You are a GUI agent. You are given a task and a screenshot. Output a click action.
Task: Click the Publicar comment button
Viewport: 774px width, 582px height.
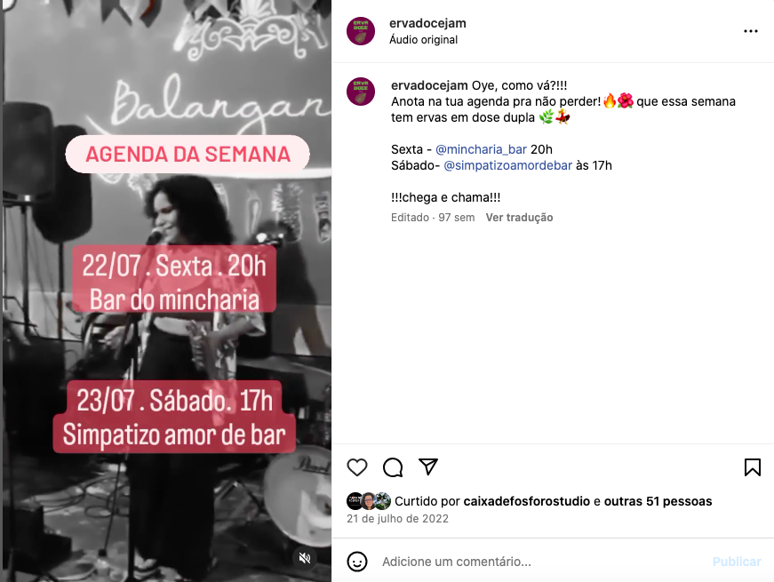[737, 562]
